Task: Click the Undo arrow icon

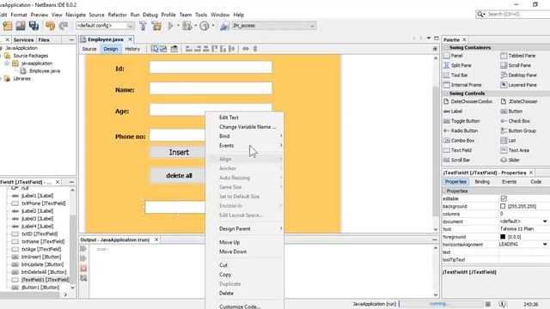Action: pos(50,26)
